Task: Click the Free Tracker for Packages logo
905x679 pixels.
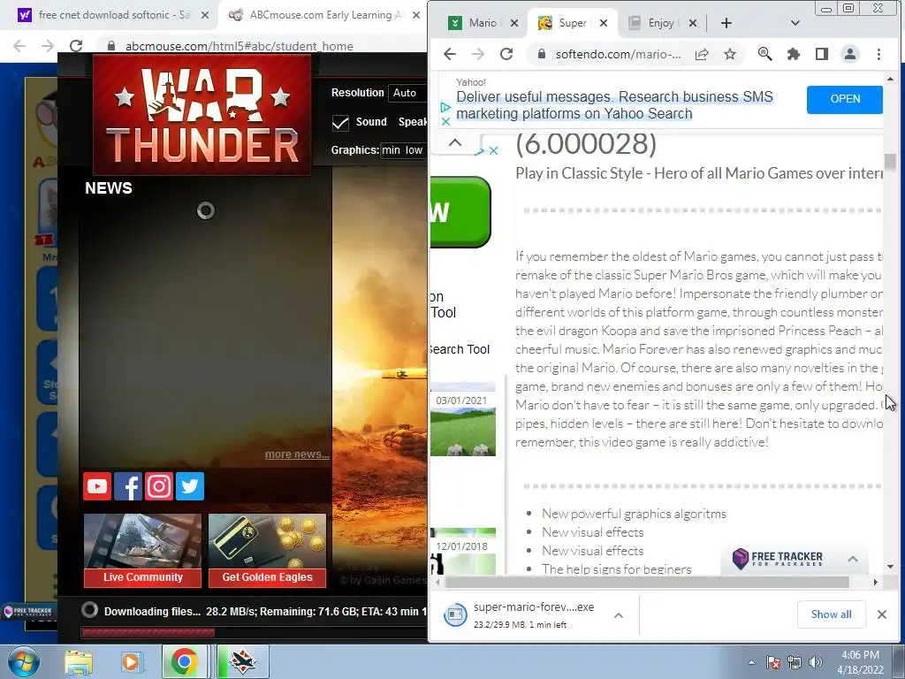Action: pyautogui.click(x=778, y=559)
